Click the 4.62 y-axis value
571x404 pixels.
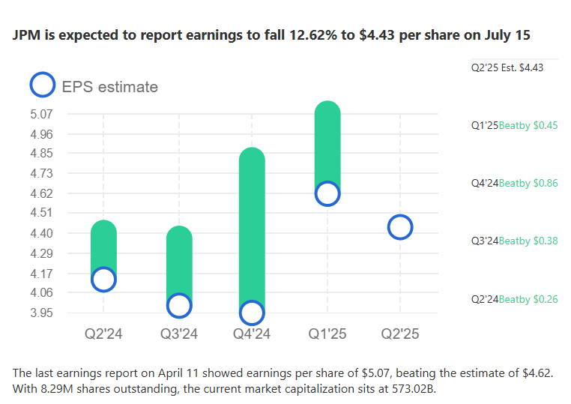[41, 193]
